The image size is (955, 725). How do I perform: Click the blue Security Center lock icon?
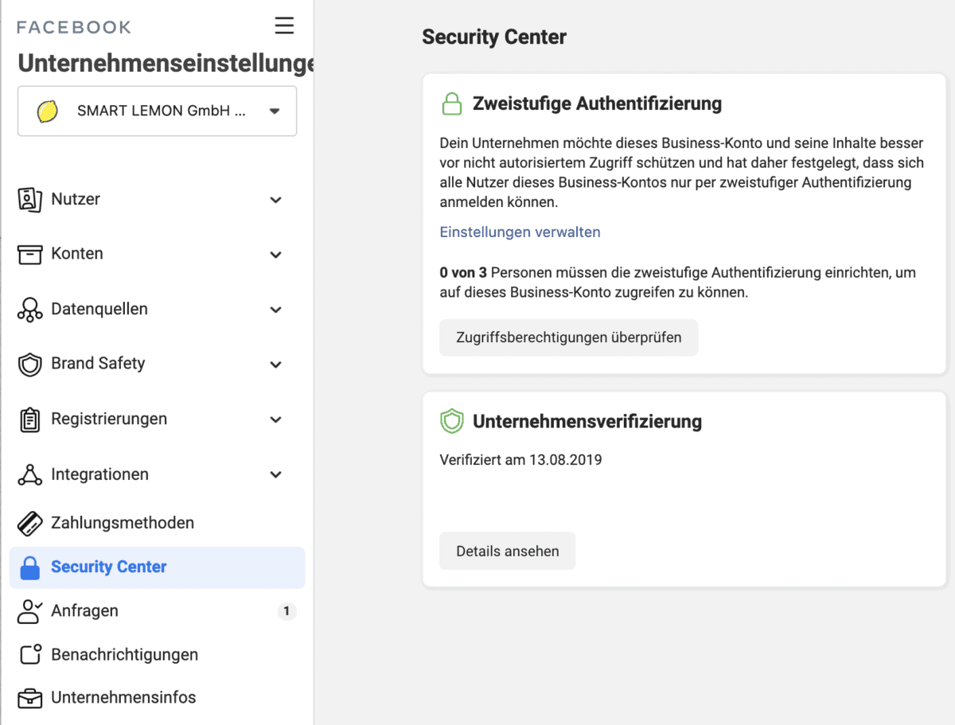(29, 567)
